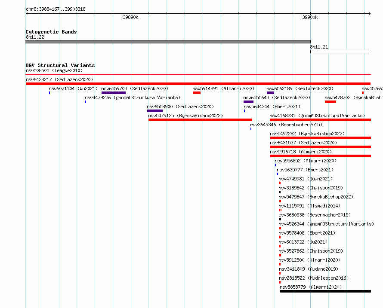Click the nsv5479125 (ByrskaBishop2022) red bar
Image resolution: width=383 pixels, height=308 pixels.
(200, 120)
